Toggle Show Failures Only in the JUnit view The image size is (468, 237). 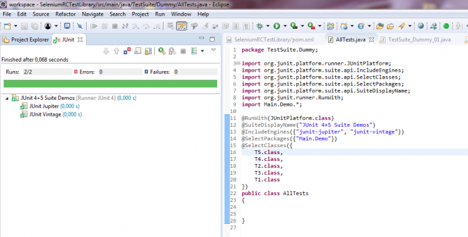point(127,51)
